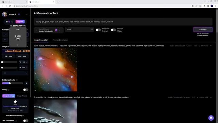Click the Guidance Scale value box
This screenshot has height=123, width=218.
pyautogui.click(x=26, y=83)
